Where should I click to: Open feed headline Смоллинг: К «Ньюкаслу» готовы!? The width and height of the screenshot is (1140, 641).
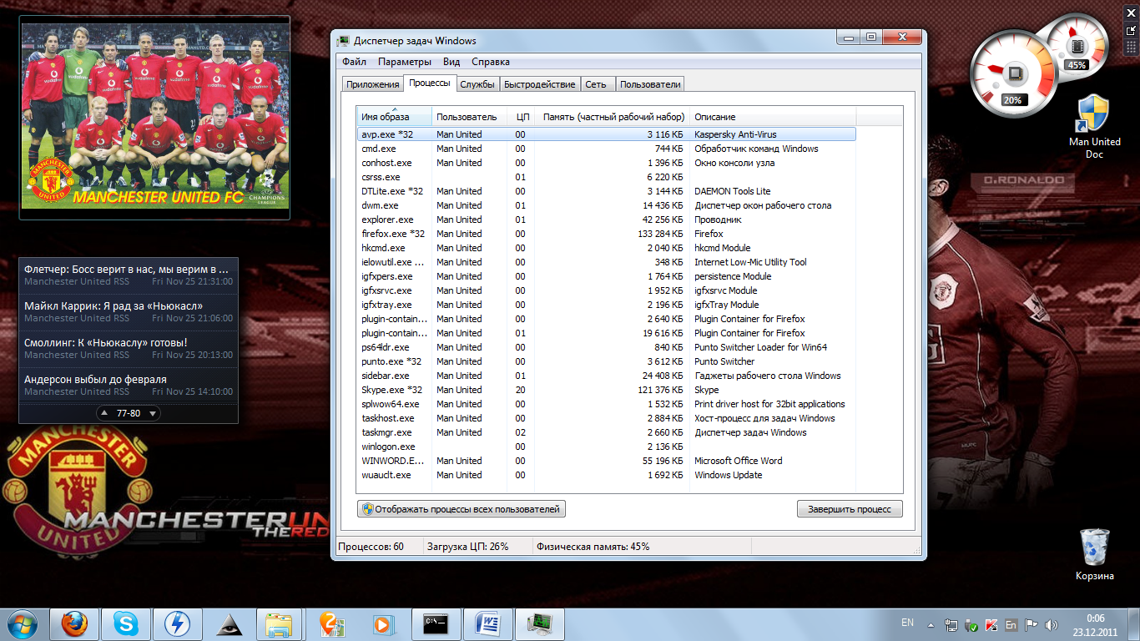click(106, 343)
